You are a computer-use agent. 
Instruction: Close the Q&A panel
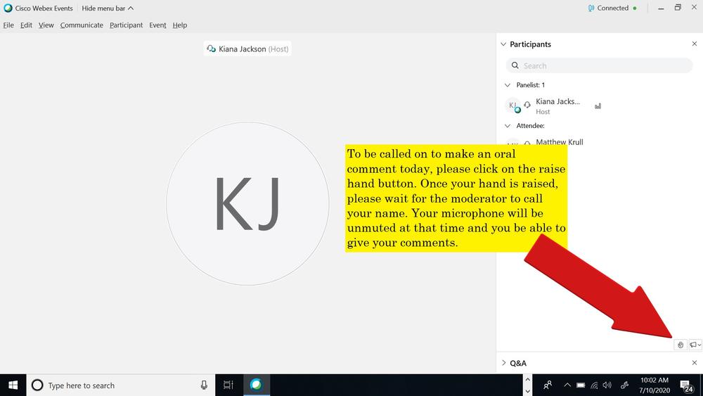[695, 362]
